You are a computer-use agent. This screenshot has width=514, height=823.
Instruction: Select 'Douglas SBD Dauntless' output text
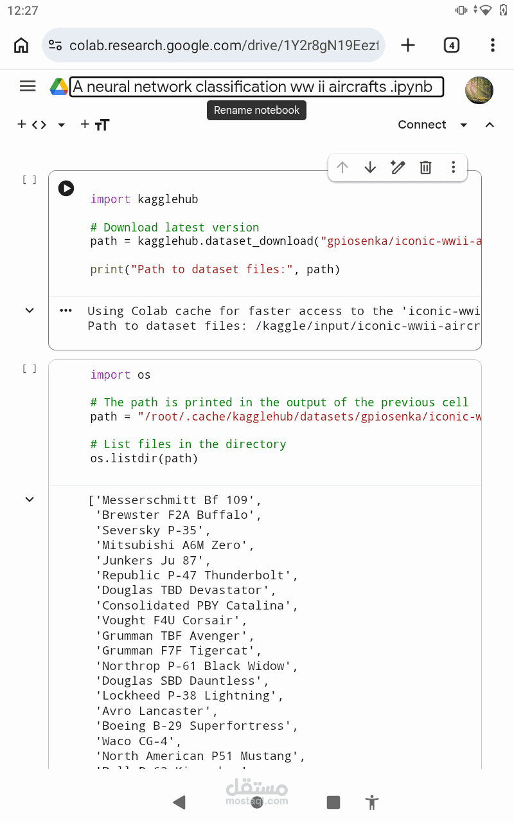[x=182, y=681]
